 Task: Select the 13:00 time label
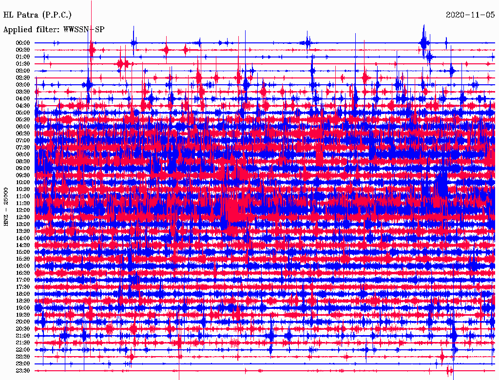click(23, 225)
